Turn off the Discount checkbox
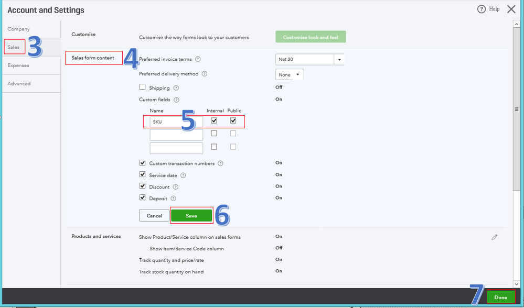This screenshot has height=308, width=524. pos(142,186)
